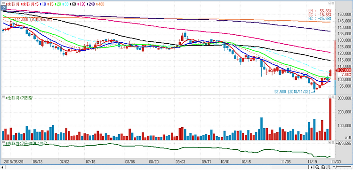Adjust the chart zoom slider handle
The height and width of the screenshot is (170, 353).
click(336, 167)
